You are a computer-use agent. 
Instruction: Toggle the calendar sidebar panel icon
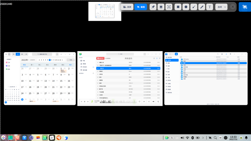click(x=9, y=54)
